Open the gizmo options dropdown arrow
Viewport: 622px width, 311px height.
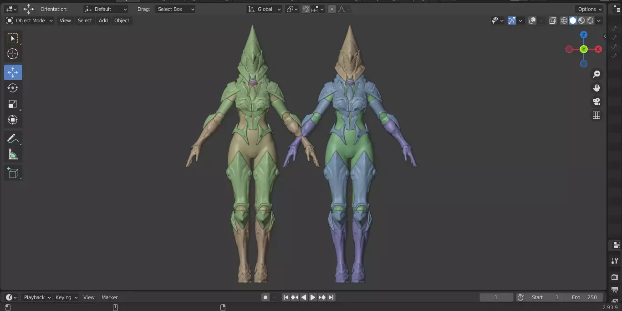520,20
